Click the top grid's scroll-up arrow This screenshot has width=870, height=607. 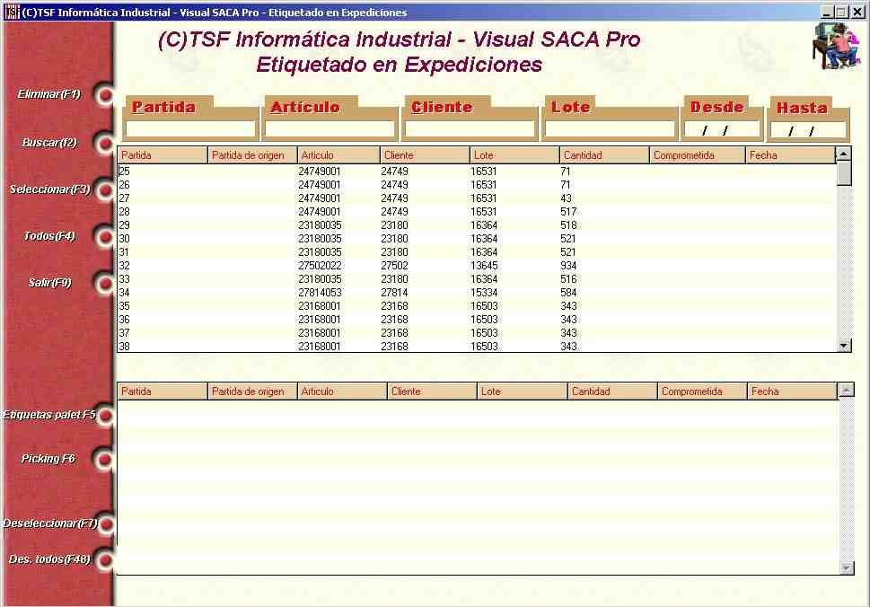click(843, 154)
